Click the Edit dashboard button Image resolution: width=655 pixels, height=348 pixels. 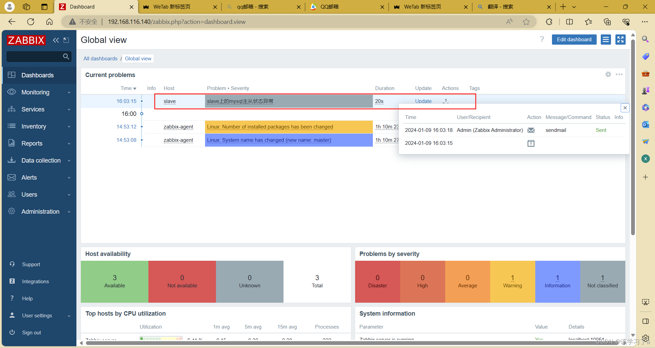(574, 40)
